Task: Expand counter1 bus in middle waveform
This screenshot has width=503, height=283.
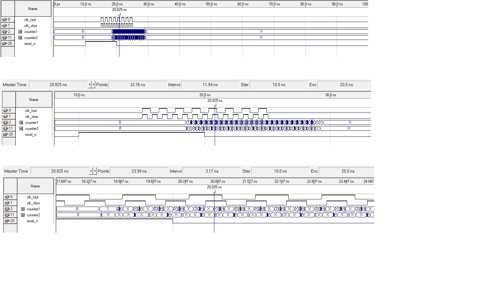Action: pyautogui.click(x=21, y=122)
